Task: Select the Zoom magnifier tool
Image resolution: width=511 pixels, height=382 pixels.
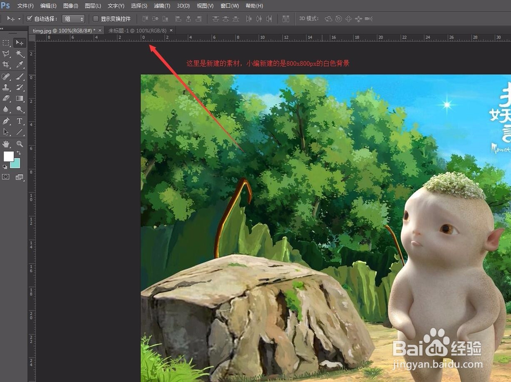Action: click(x=19, y=144)
